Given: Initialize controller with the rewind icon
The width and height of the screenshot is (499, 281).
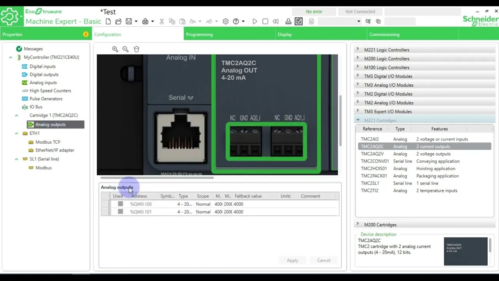Looking at the screenshot, I should point(276,21).
